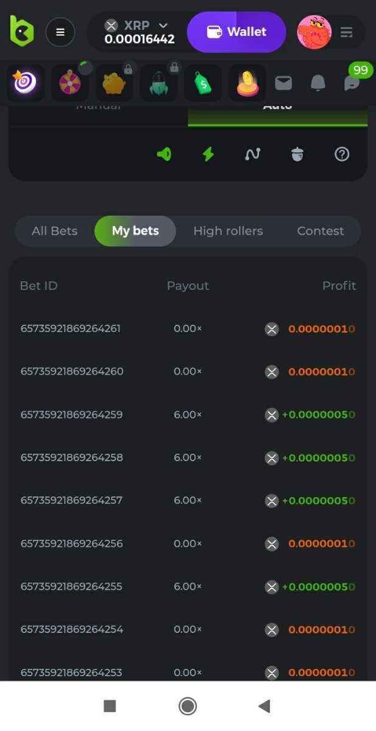Switch to the All Bets tab

click(x=55, y=231)
